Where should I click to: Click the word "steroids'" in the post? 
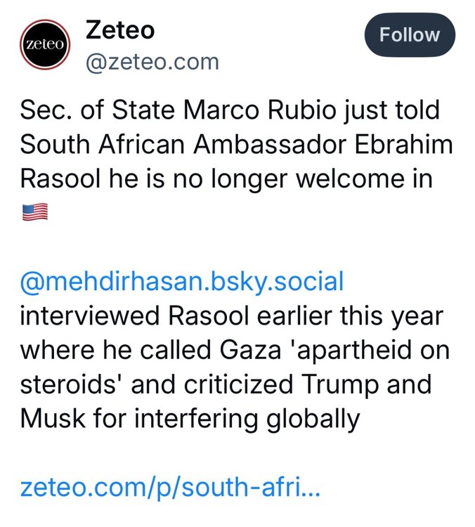pos(70,384)
